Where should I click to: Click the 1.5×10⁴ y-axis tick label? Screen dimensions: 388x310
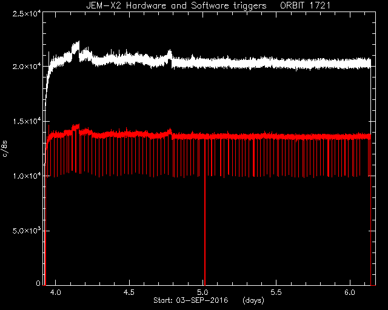(x=27, y=121)
